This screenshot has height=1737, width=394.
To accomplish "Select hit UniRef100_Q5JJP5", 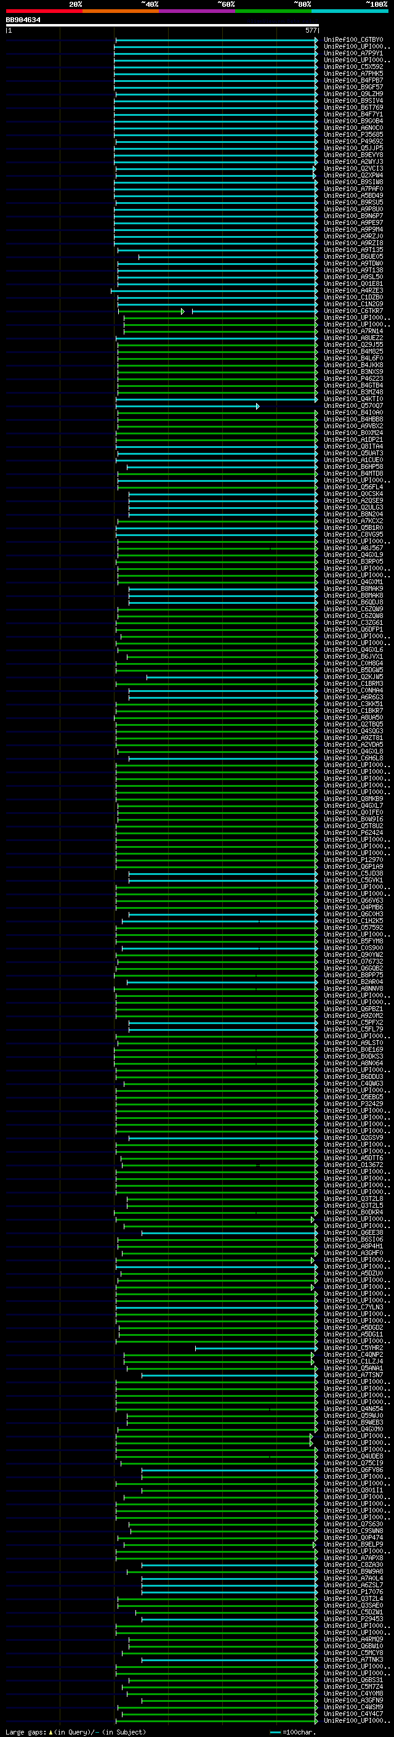I will pos(353,148).
